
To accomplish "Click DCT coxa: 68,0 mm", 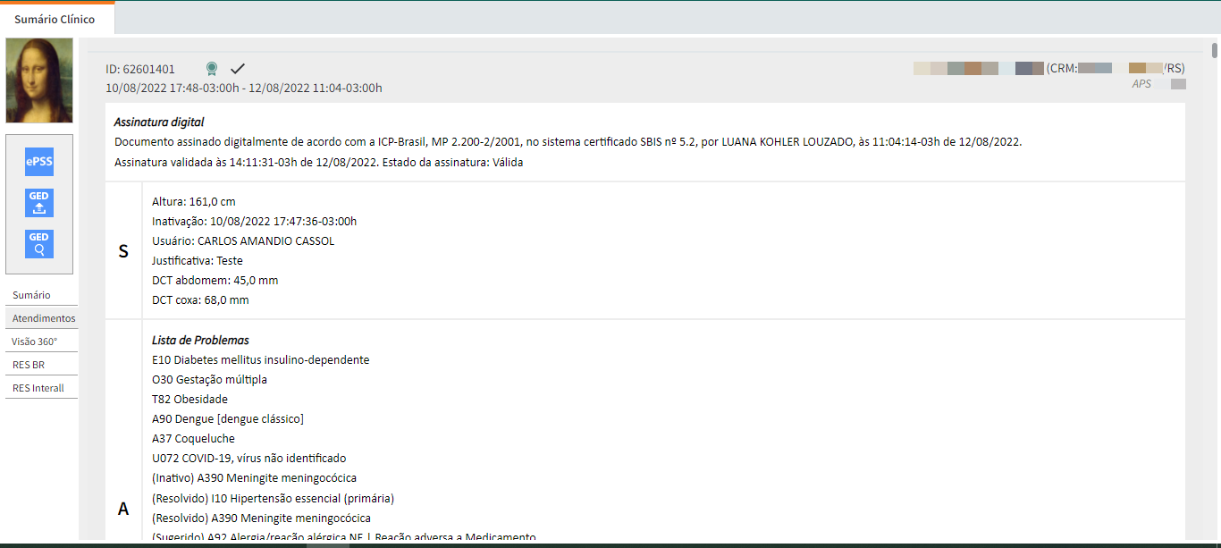I will click(200, 300).
